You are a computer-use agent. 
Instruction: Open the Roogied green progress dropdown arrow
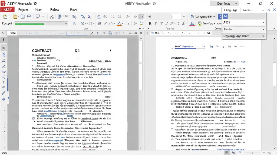click(66, 24)
